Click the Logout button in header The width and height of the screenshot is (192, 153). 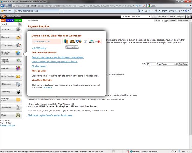181,17
